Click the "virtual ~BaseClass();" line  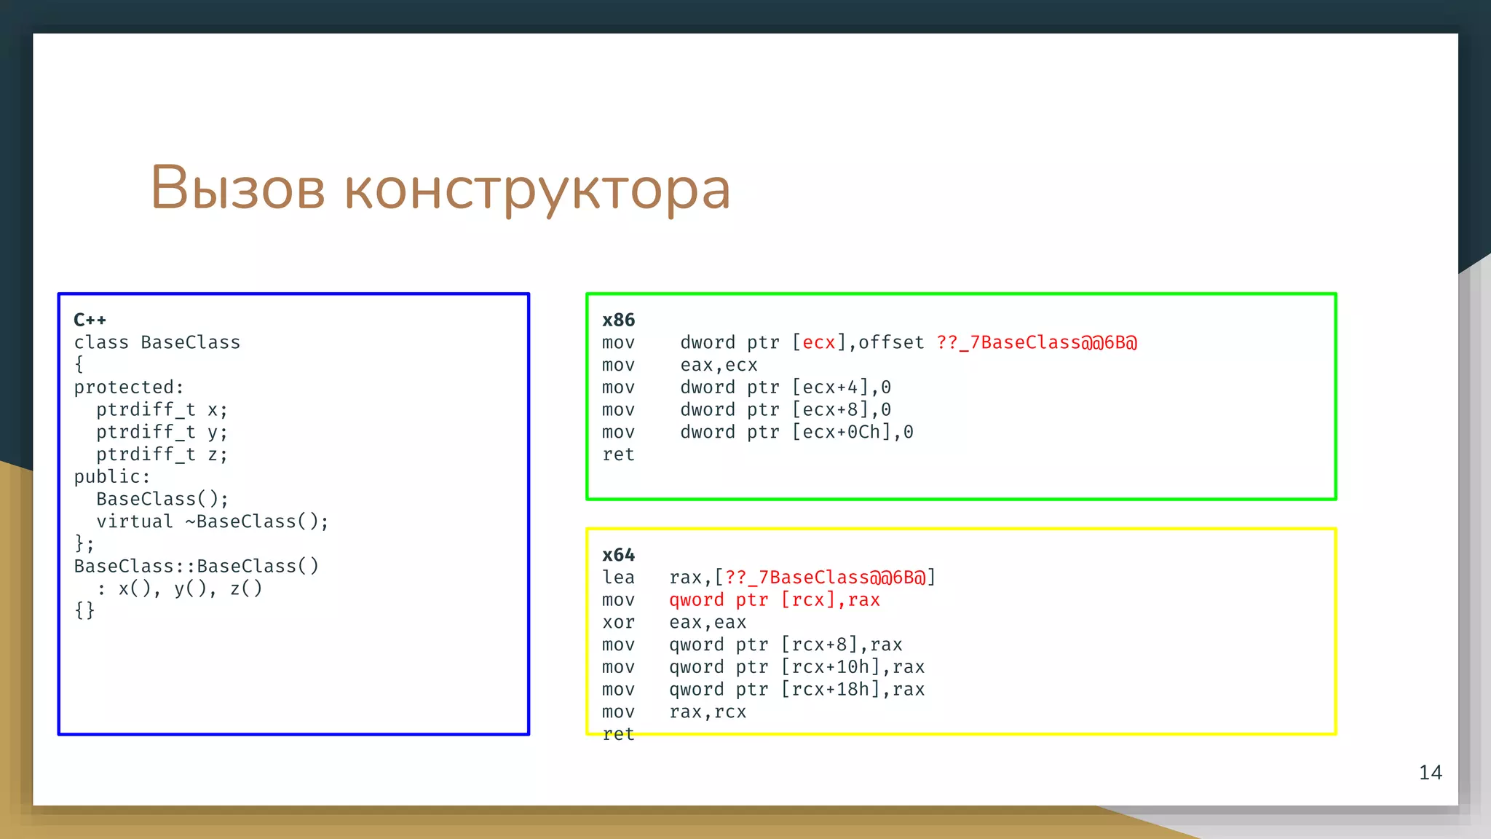[213, 521]
